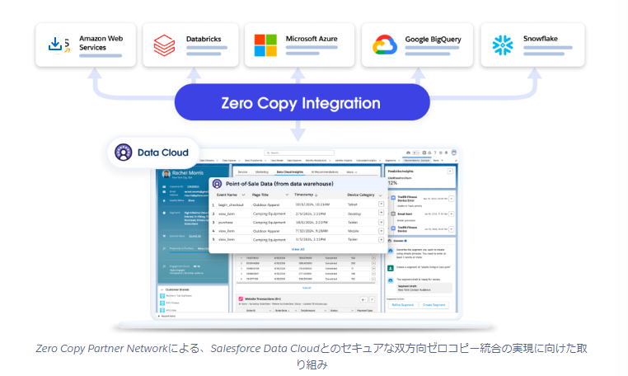Select the Data Cloud Insights tab

(290, 172)
